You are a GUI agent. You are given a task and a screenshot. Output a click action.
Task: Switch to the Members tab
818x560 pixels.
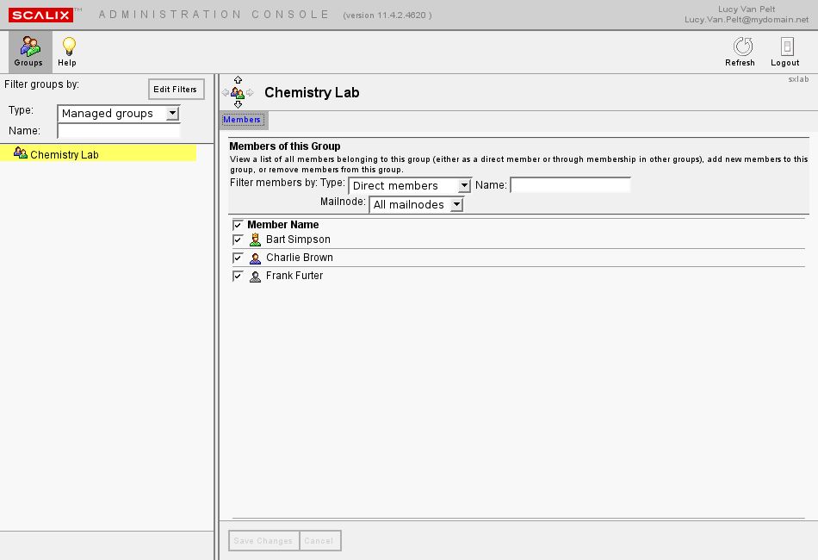[x=242, y=120]
